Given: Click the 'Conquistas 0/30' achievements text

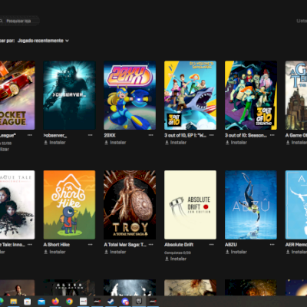Looking at the screenshot, I should pos(177,253).
